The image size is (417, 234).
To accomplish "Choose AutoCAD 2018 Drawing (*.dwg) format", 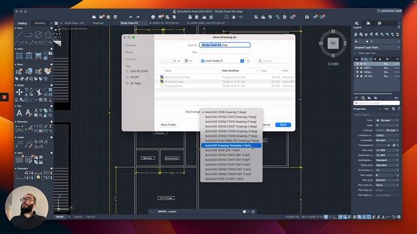I will click(231, 112).
